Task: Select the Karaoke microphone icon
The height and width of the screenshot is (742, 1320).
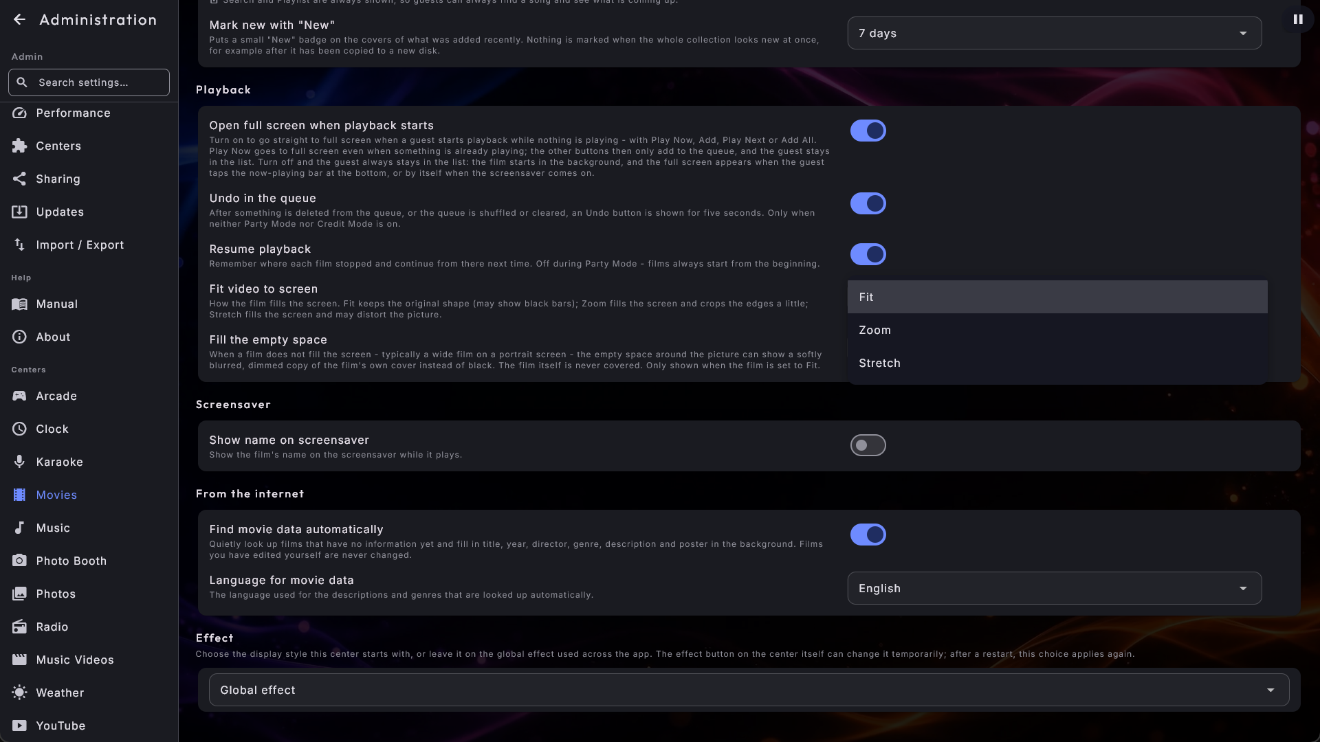Action: point(19,462)
